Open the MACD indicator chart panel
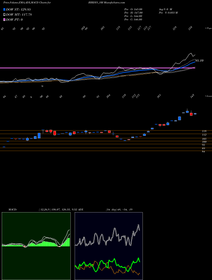212x280 pixels. pyautogui.click(x=36, y=246)
